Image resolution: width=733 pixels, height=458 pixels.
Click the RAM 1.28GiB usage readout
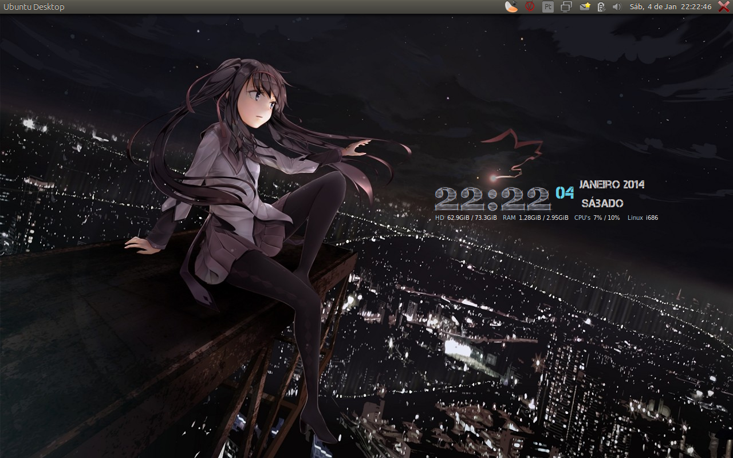click(535, 218)
